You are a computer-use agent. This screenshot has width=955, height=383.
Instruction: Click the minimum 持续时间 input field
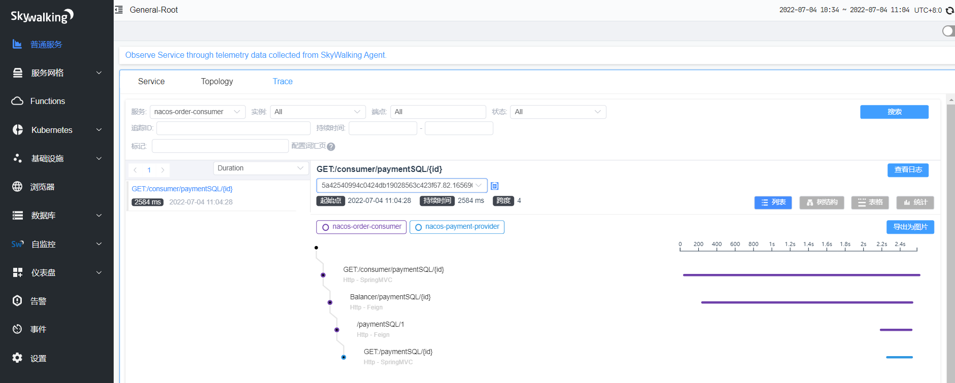point(383,128)
